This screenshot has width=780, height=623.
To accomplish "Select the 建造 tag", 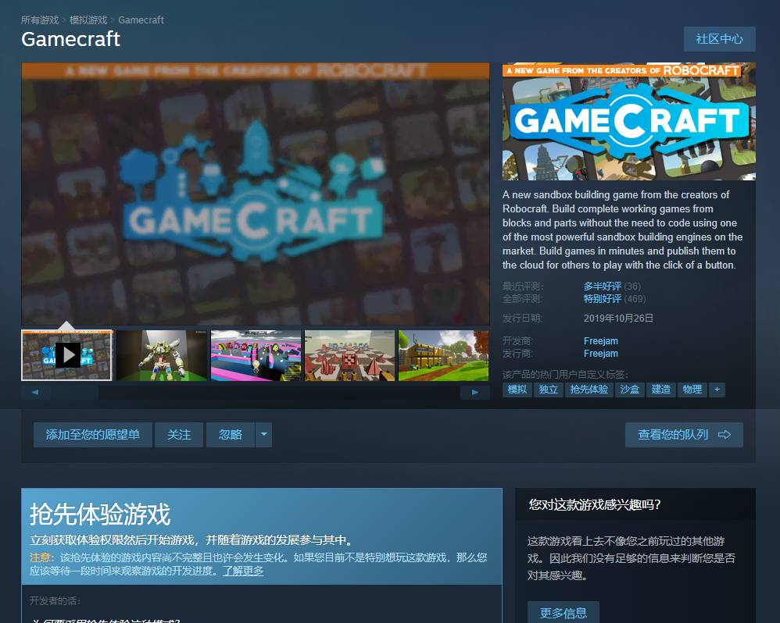I will point(661,390).
